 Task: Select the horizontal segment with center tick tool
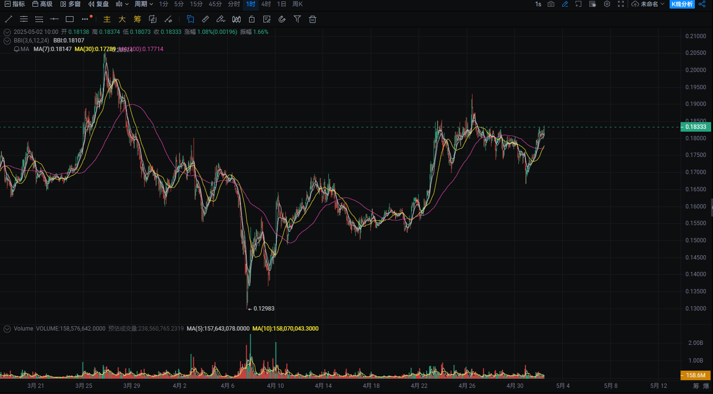54,19
